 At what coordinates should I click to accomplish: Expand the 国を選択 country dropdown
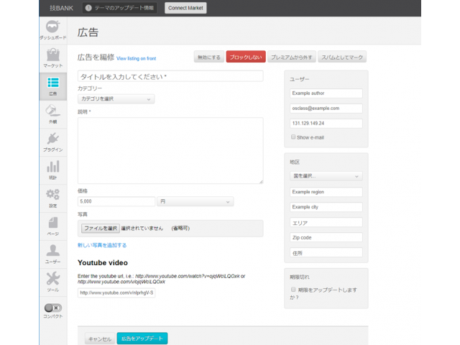click(326, 175)
